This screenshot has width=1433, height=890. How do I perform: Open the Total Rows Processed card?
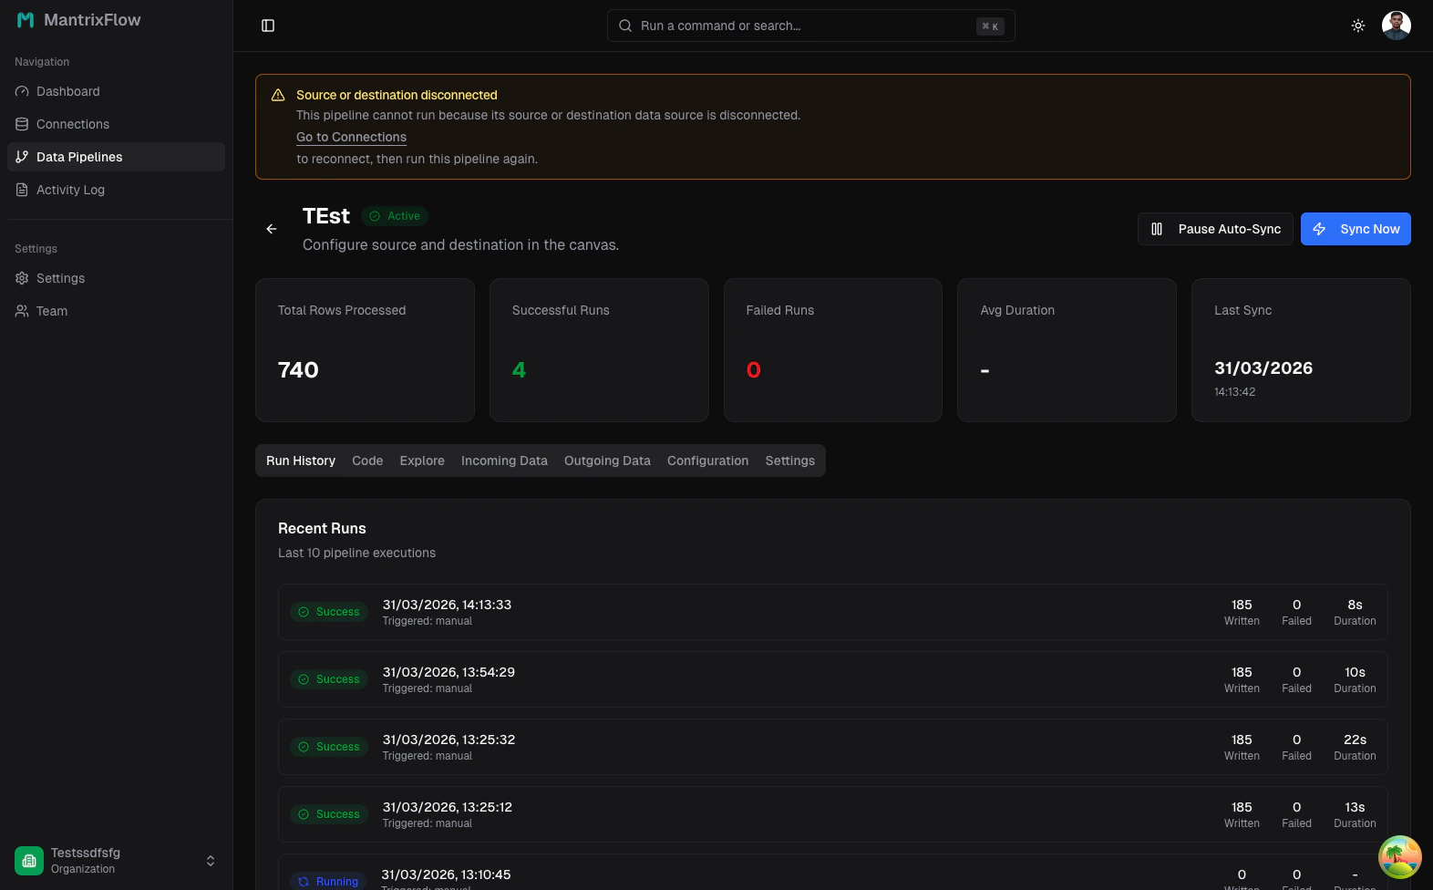tap(365, 350)
